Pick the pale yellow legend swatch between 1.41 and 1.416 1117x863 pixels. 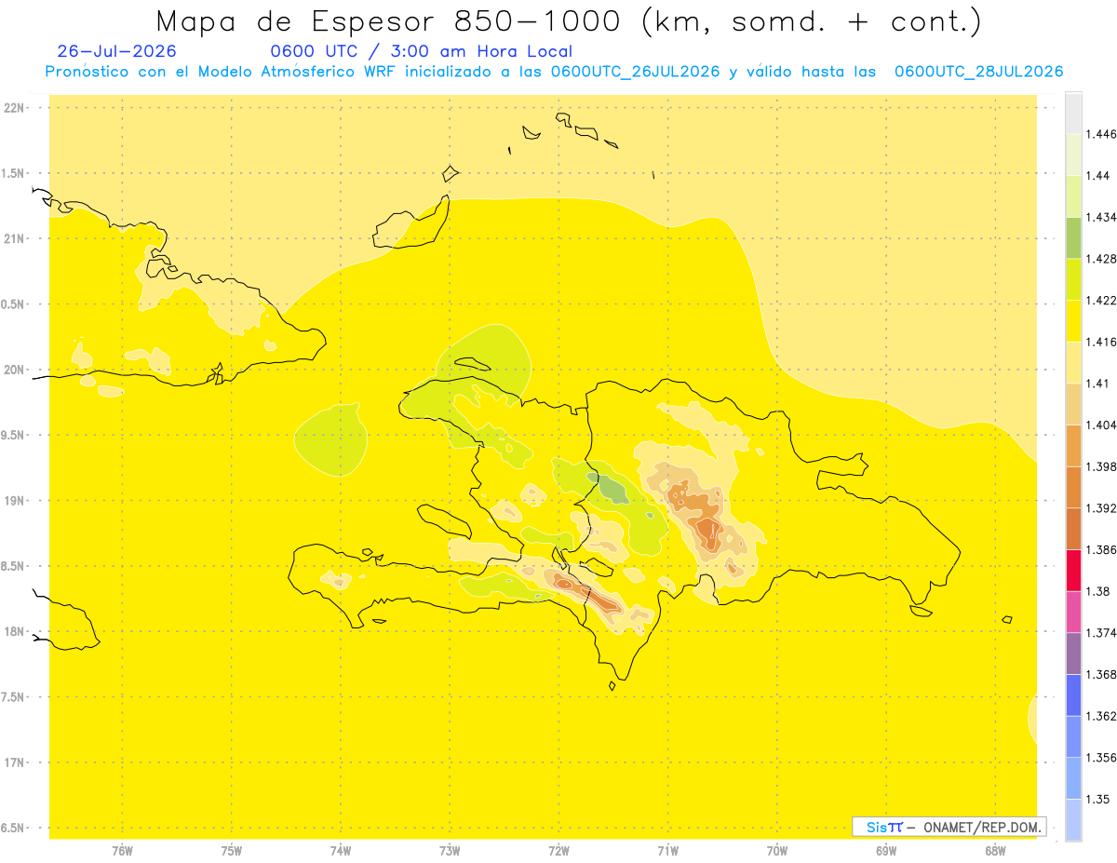tap(1073, 362)
